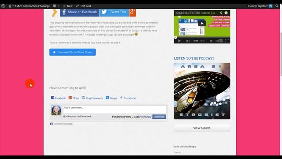Switch to GPlus comments tab

(74, 98)
